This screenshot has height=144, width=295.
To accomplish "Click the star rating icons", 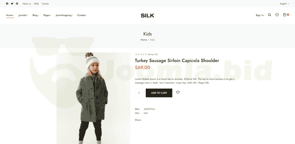I will pyautogui.click(x=141, y=54).
